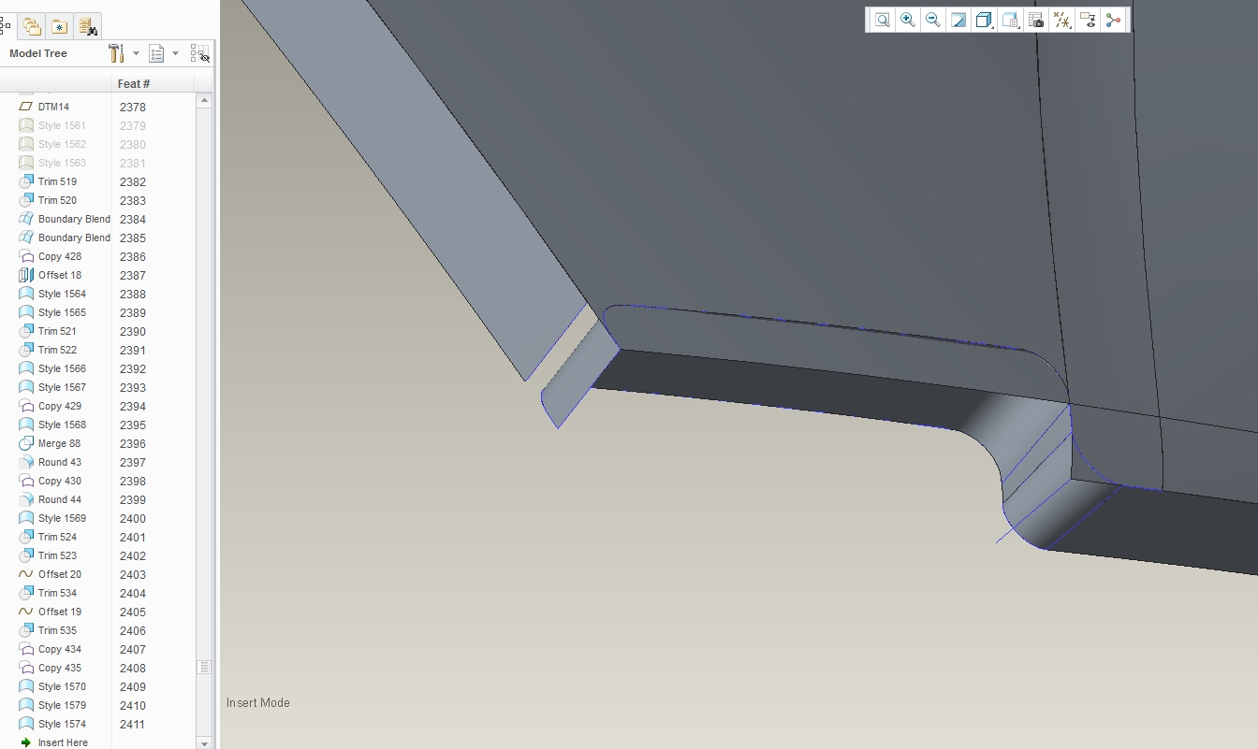Open the Display Style cube menu
Screen dimensions: 1258x749
point(984,20)
